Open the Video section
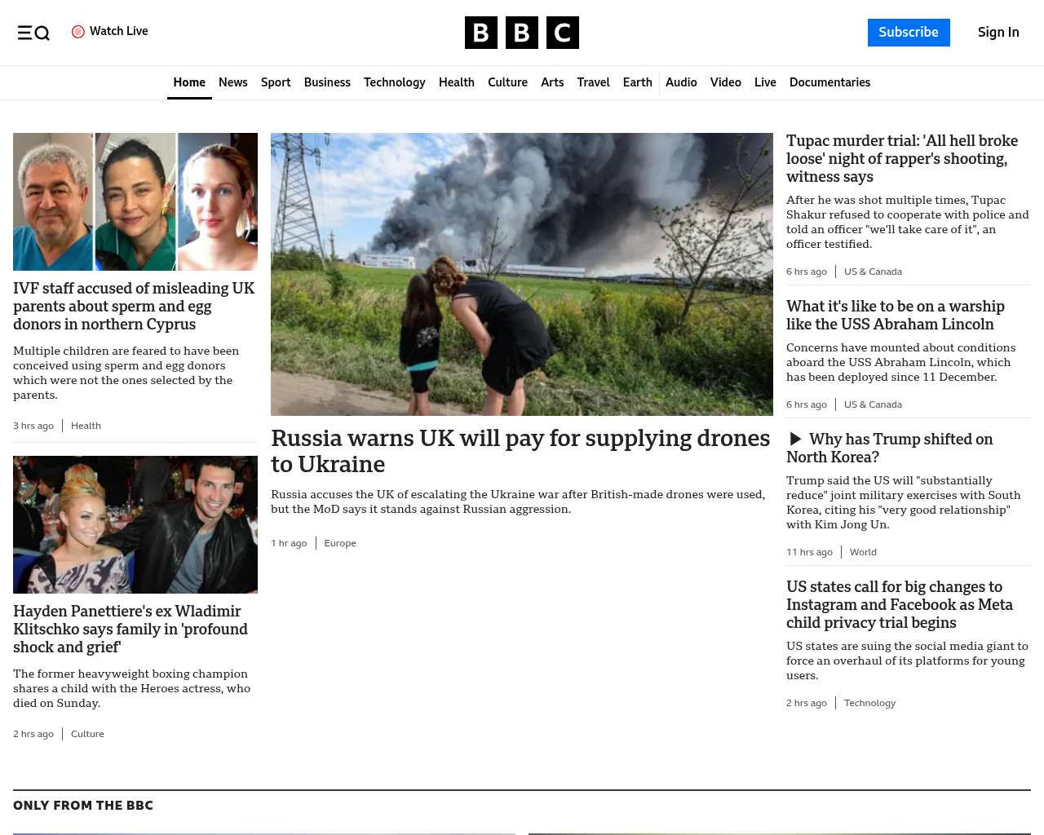The image size is (1044, 835). click(725, 82)
